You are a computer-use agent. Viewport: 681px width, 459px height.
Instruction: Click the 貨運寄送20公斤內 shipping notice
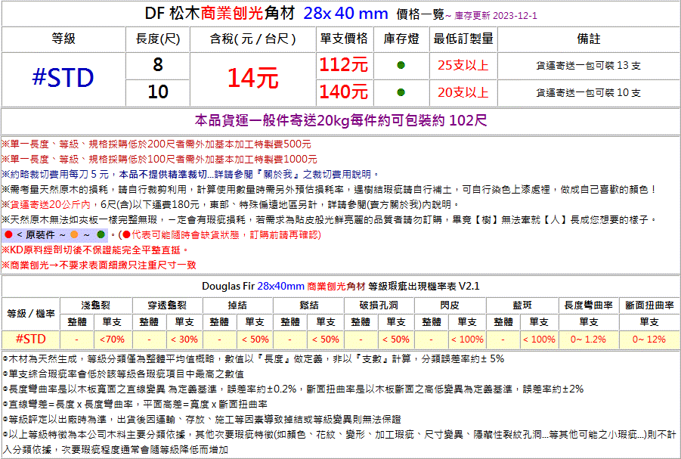coord(231,204)
